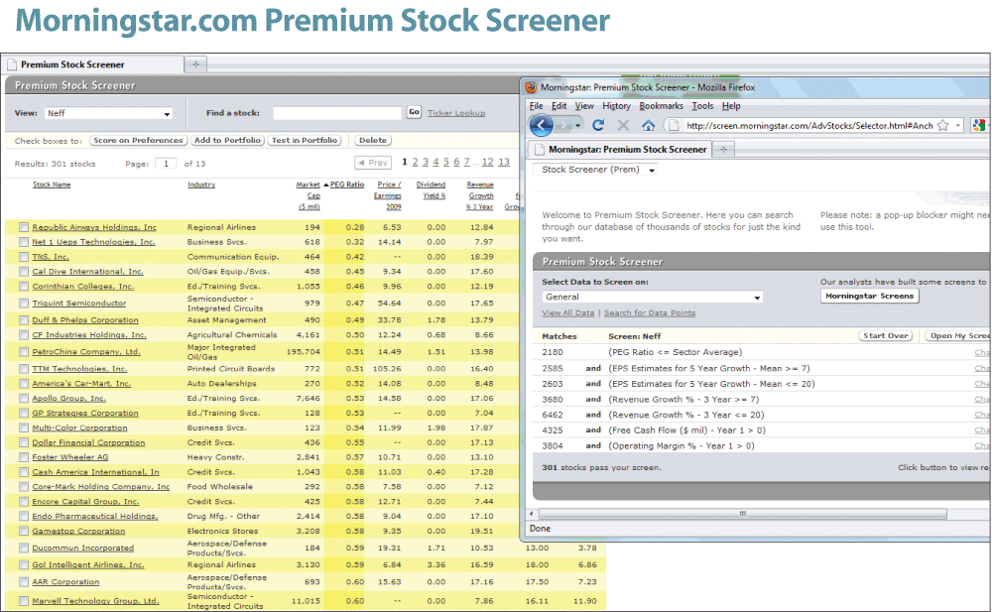Screen dimensions: 992x612
Task: Click the Score on Preferences button
Action: coord(138,140)
